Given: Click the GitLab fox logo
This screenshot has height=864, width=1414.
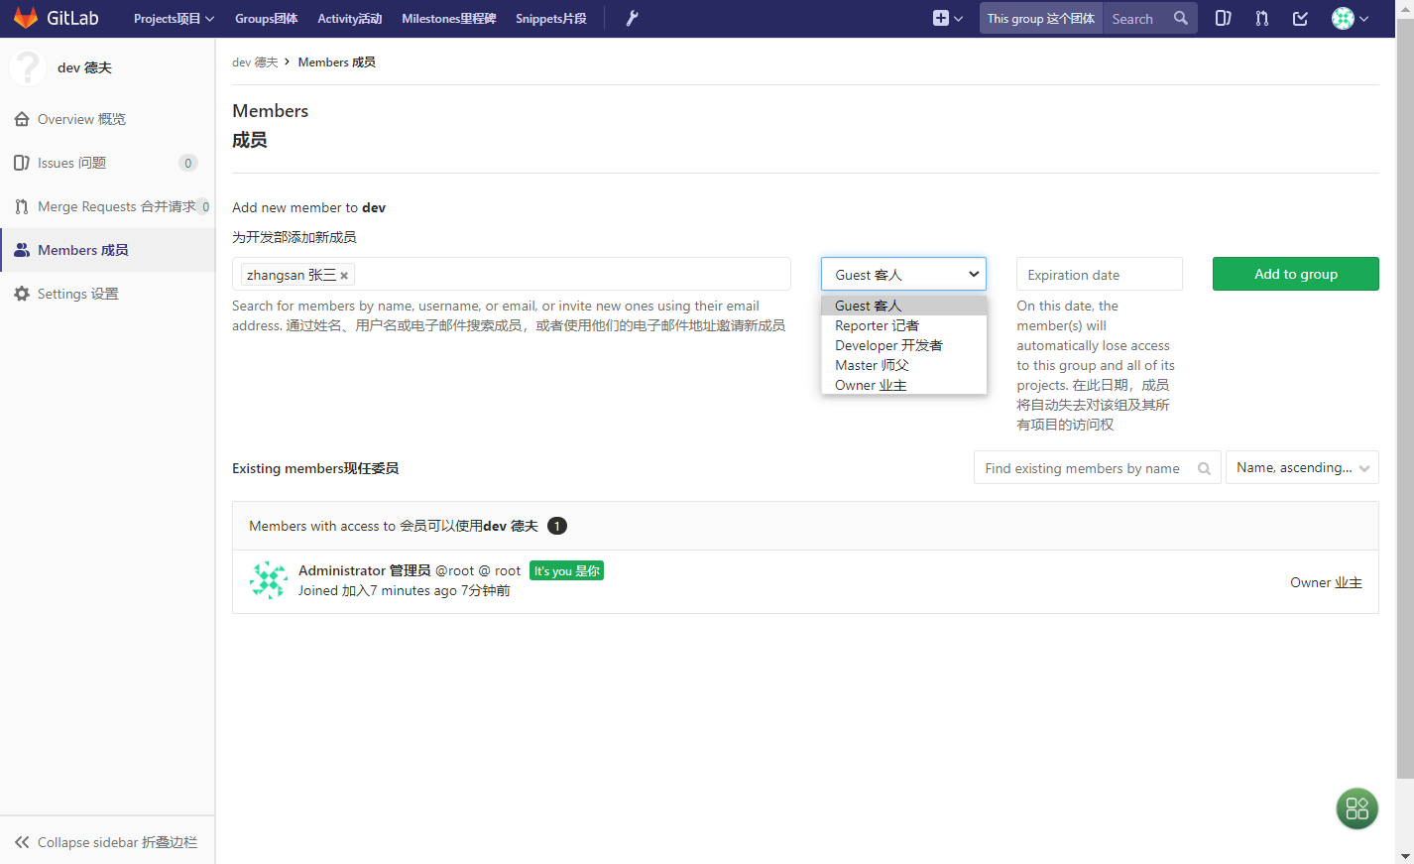Looking at the screenshot, I should (26, 18).
